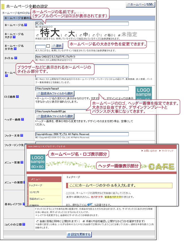This screenshot has width=184, height=241.
Task: Focus the フッター文章 copyright field
Action: [82, 134]
